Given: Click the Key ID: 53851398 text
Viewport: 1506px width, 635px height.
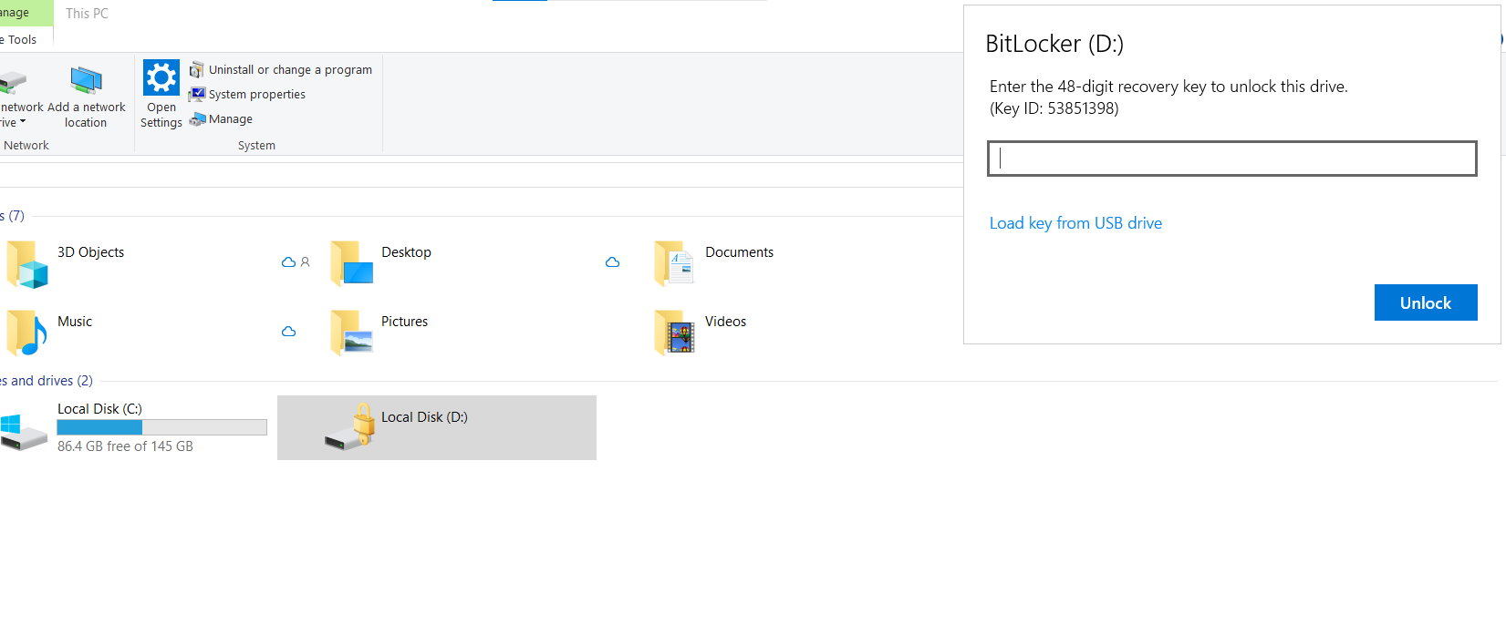Looking at the screenshot, I should pos(1054,108).
